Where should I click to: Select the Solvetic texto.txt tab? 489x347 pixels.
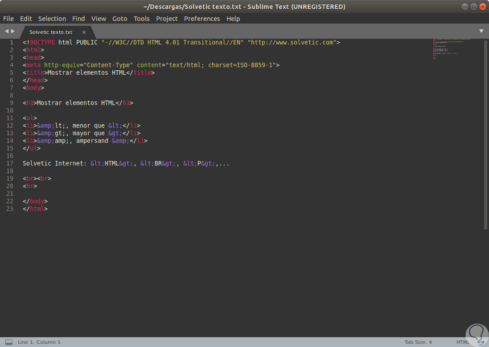point(50,32)
